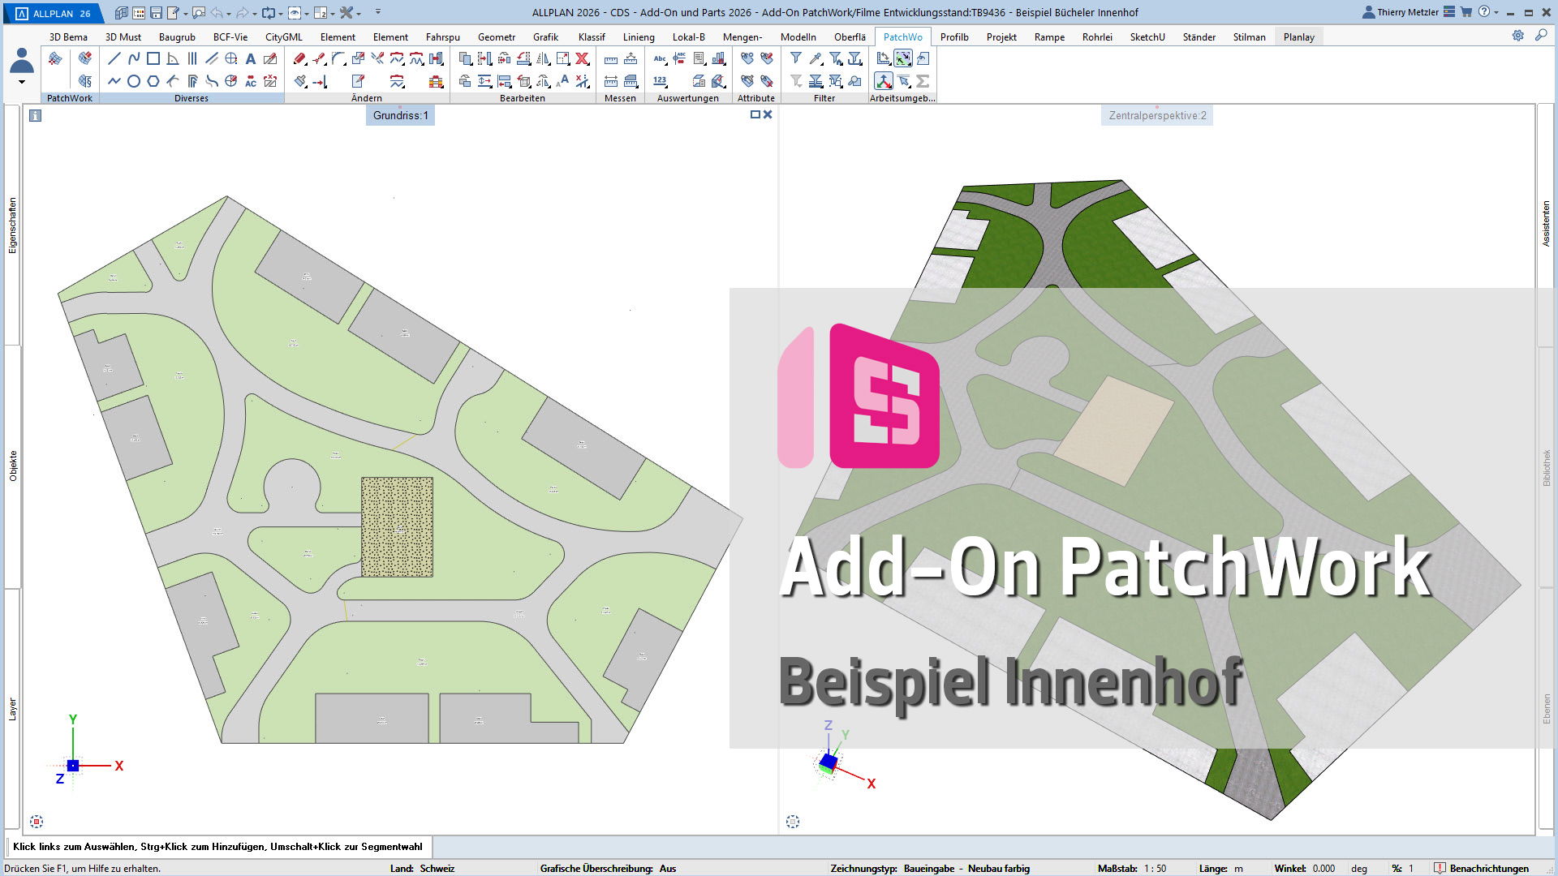Open the undo history dropdown arrow
Viewport: 1558px width, 876px height.
coord(229,14)
